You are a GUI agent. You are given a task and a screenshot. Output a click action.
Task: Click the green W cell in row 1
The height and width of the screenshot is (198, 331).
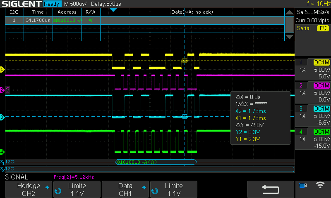[91, 20]
